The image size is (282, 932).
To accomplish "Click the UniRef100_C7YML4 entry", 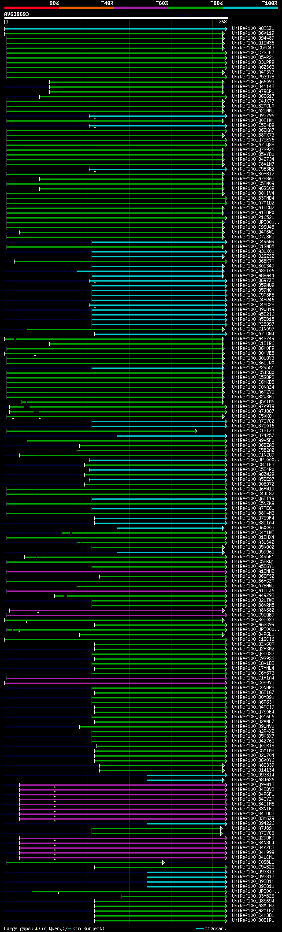I will 253,668.
